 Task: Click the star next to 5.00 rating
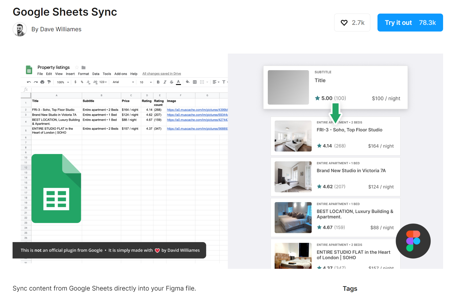tap(317, 98)
